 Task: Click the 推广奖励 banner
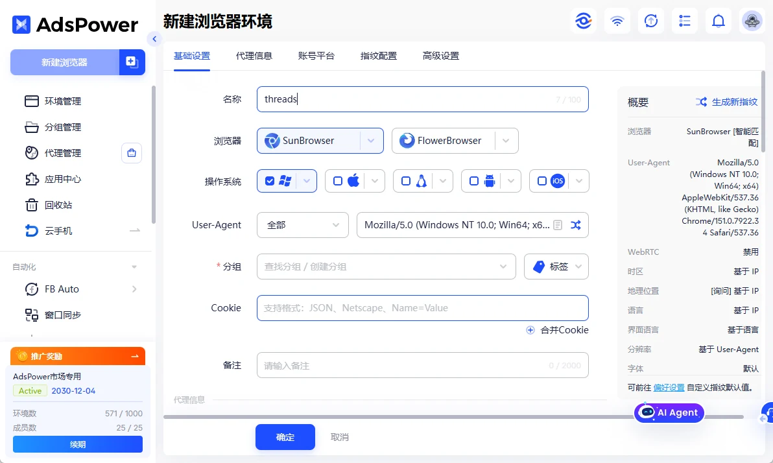[x=78, y=356]
